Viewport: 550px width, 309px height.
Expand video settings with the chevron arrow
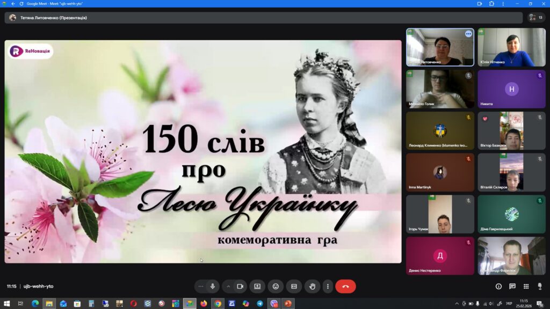[228, 286]
